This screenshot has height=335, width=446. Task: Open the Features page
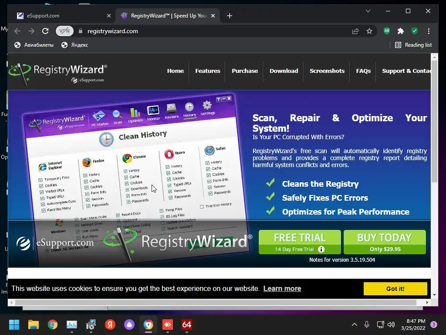(x=208, y=71)
